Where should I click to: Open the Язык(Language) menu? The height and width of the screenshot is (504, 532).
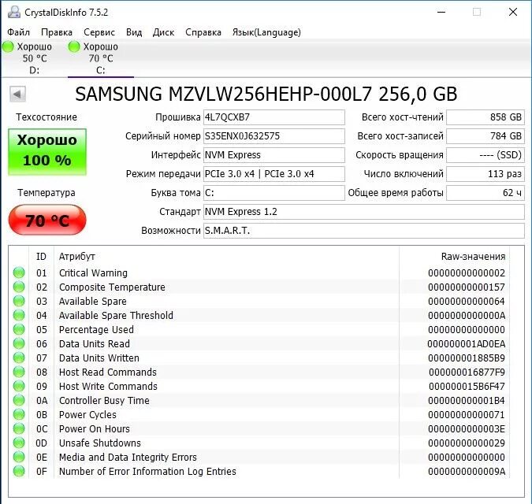coord(266,32)
